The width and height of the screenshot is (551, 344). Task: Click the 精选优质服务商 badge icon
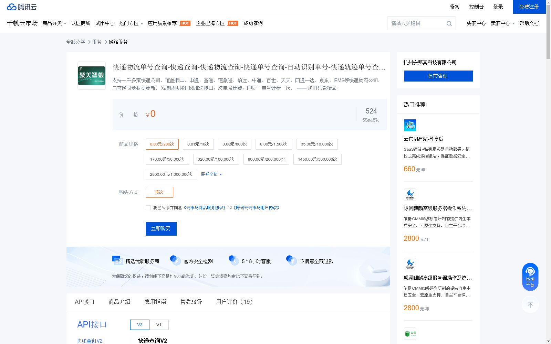coord(117,261)
